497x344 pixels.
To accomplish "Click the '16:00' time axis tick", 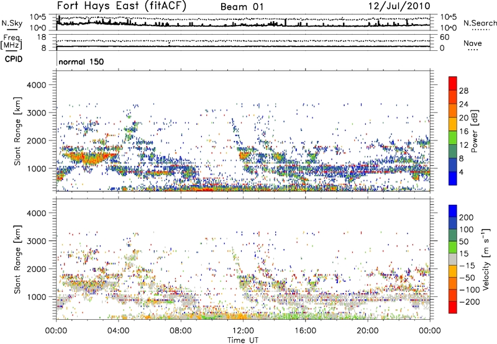I will click(305, 331).
